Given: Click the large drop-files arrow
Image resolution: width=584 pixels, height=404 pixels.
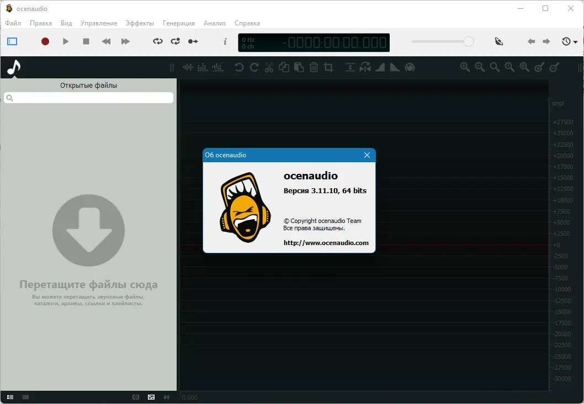Looking at the screenshot, I should [89, 230].
